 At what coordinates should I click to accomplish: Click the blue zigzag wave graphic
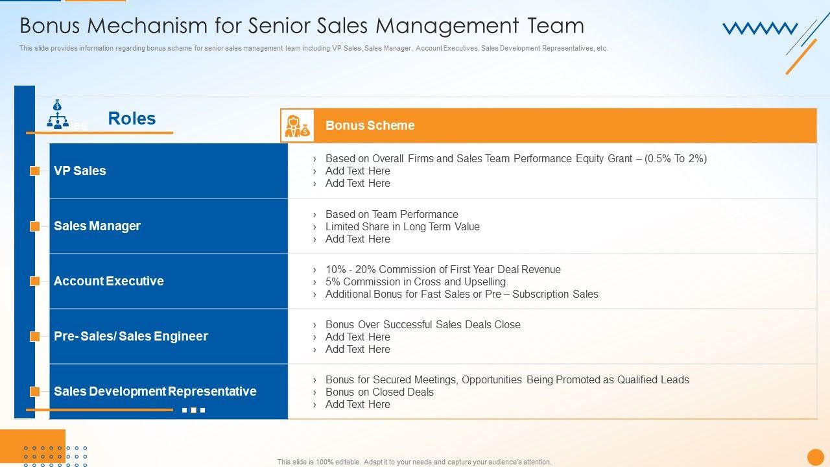pos(759,29)
